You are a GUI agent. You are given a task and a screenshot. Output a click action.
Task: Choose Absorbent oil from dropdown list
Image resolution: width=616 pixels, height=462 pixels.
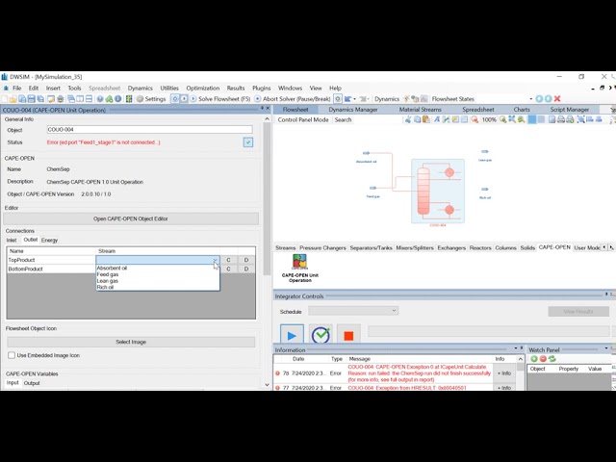pyautogui.click(x=112, y=269)
